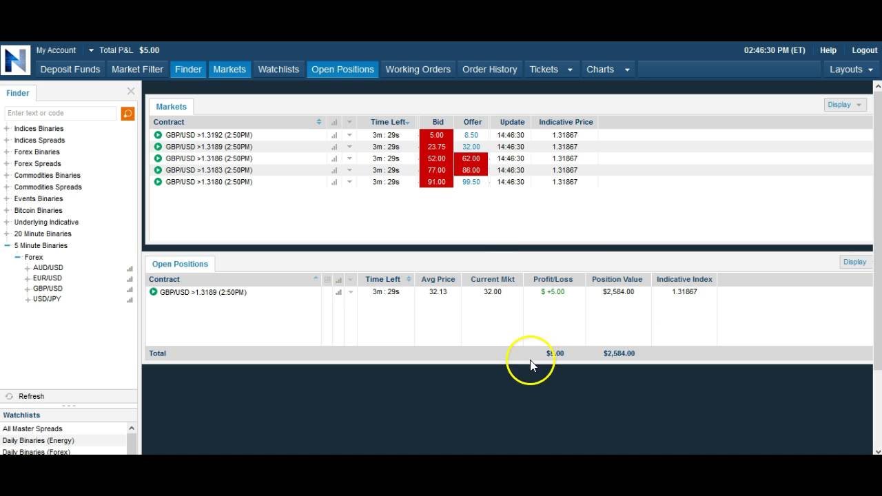Toggle Order History panel button
Screen dimensions: 882x496
point(489,70)
